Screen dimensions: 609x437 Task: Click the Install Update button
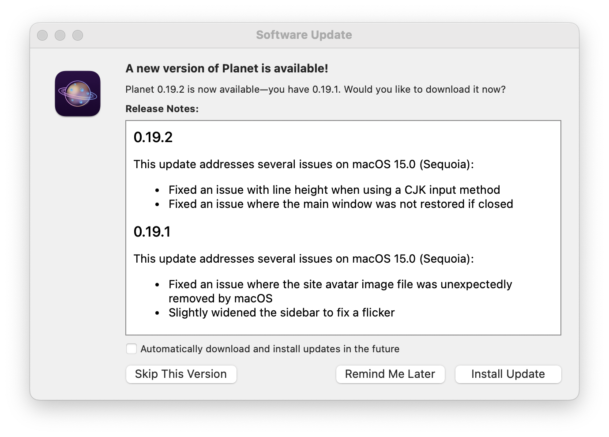click(508, 374)
